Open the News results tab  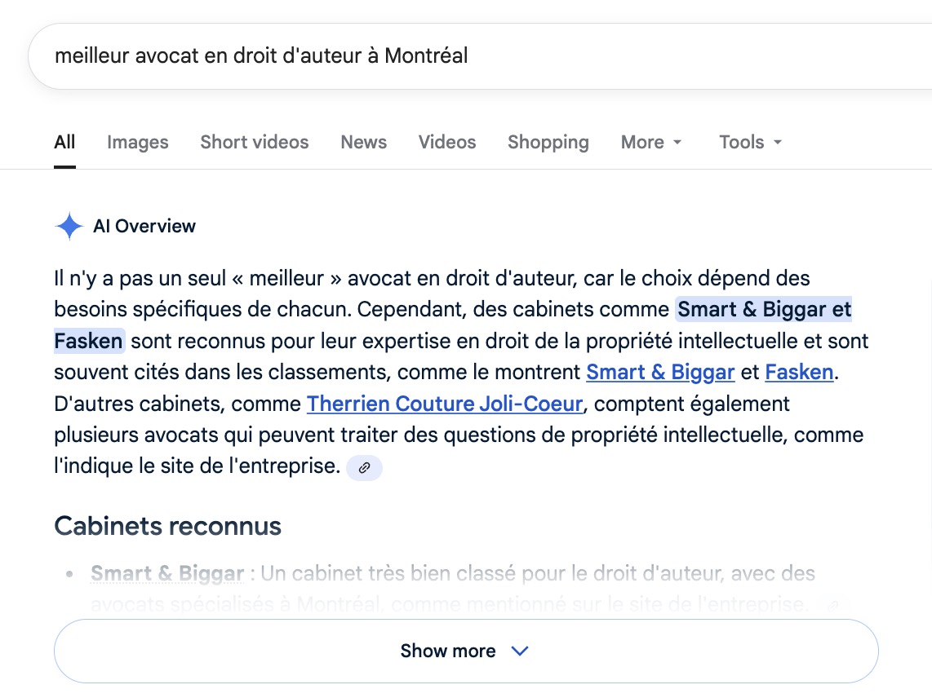(363, 142)
